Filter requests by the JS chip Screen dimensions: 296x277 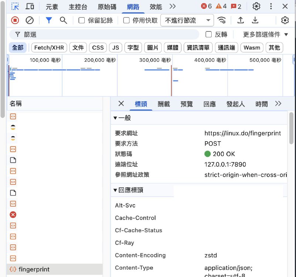(x=115, y=48)
